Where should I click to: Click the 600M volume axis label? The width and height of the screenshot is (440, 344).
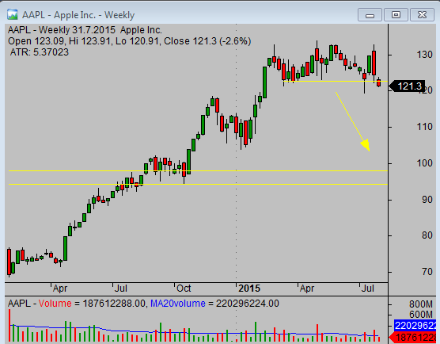pos(421,315)
